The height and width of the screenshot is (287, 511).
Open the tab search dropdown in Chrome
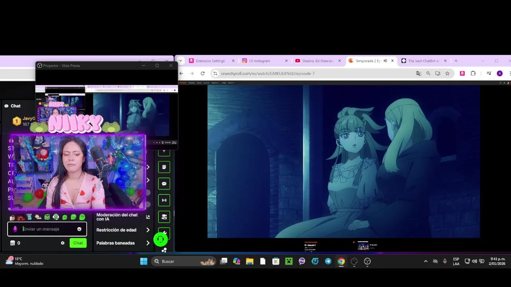pos(180,61)
